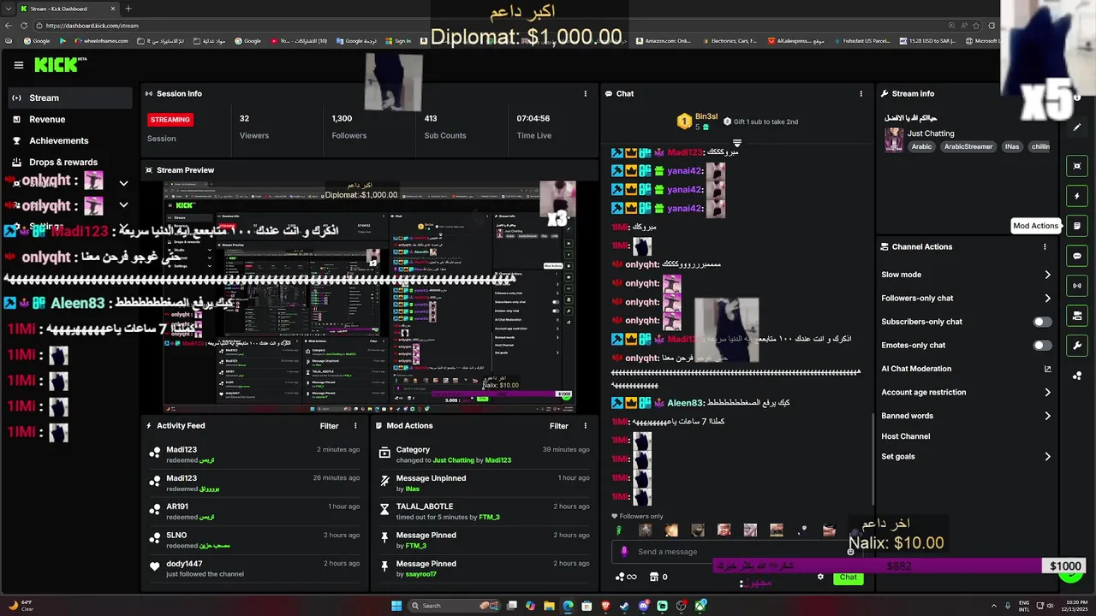The width and height of the screenshot is (1096, 616).
Task: Click Just Chatting category thumbnail
Action: point(894,140)
